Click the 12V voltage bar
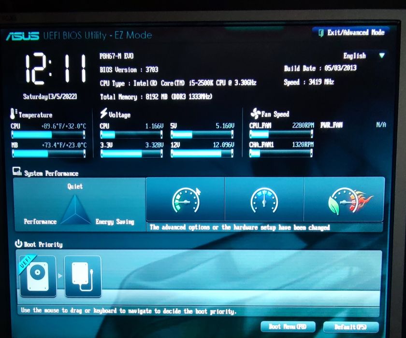 pos(202,154)
